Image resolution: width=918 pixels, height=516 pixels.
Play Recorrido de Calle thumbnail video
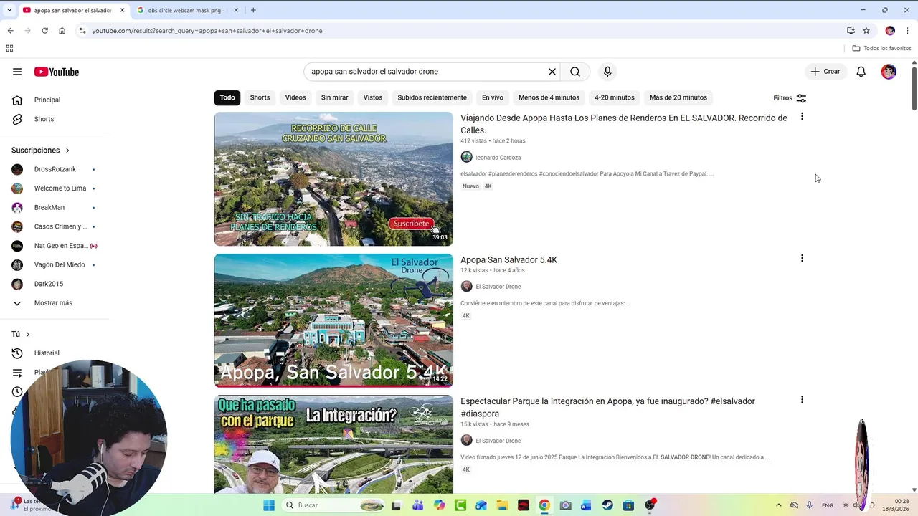(x=333, y=179)
